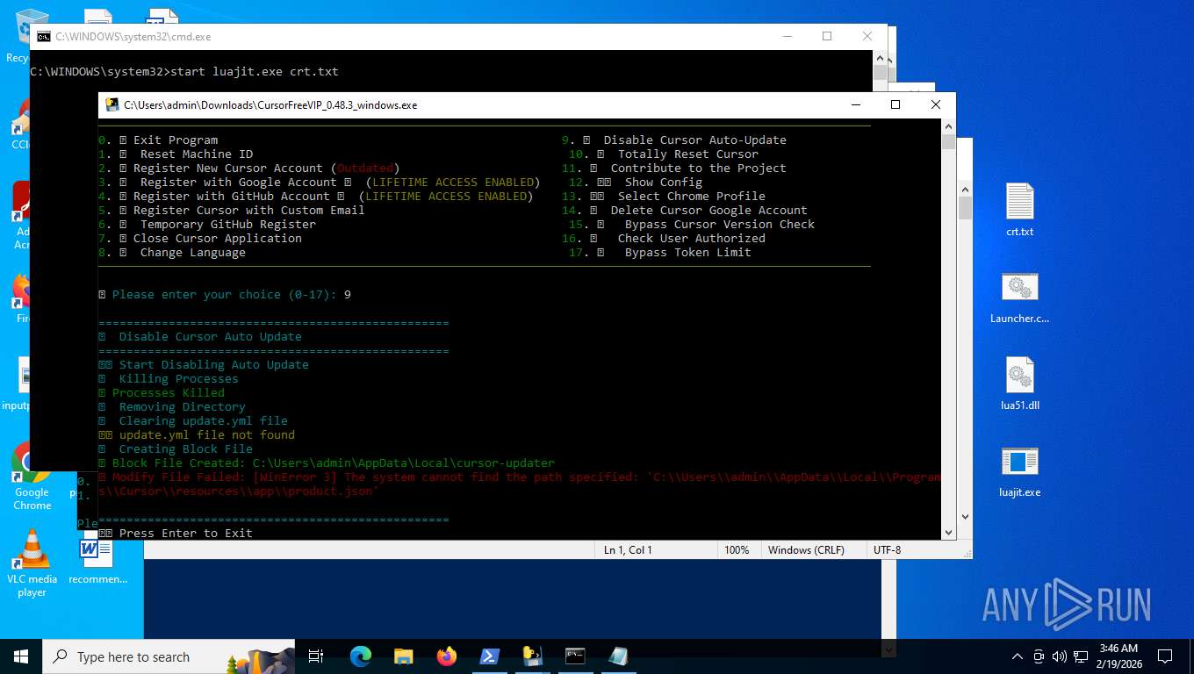Click the 'Please enter your choice' prompt

pyautogui.click(x=225, y=295)
